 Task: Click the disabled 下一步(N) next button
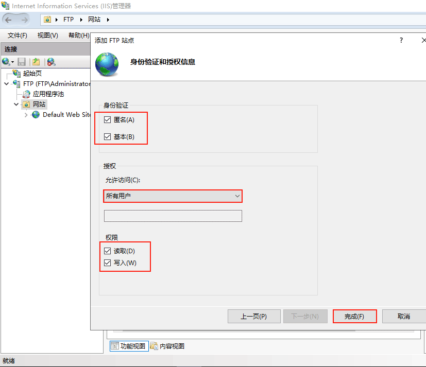[305, 316]
